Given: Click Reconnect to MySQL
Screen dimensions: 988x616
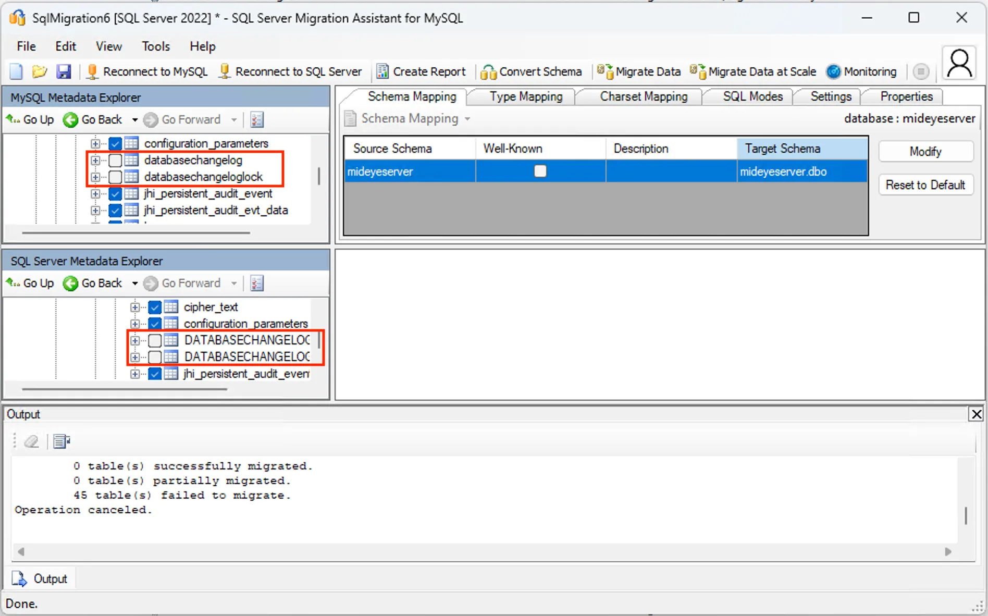Looking at the screenshot, I should click(147, 71).
